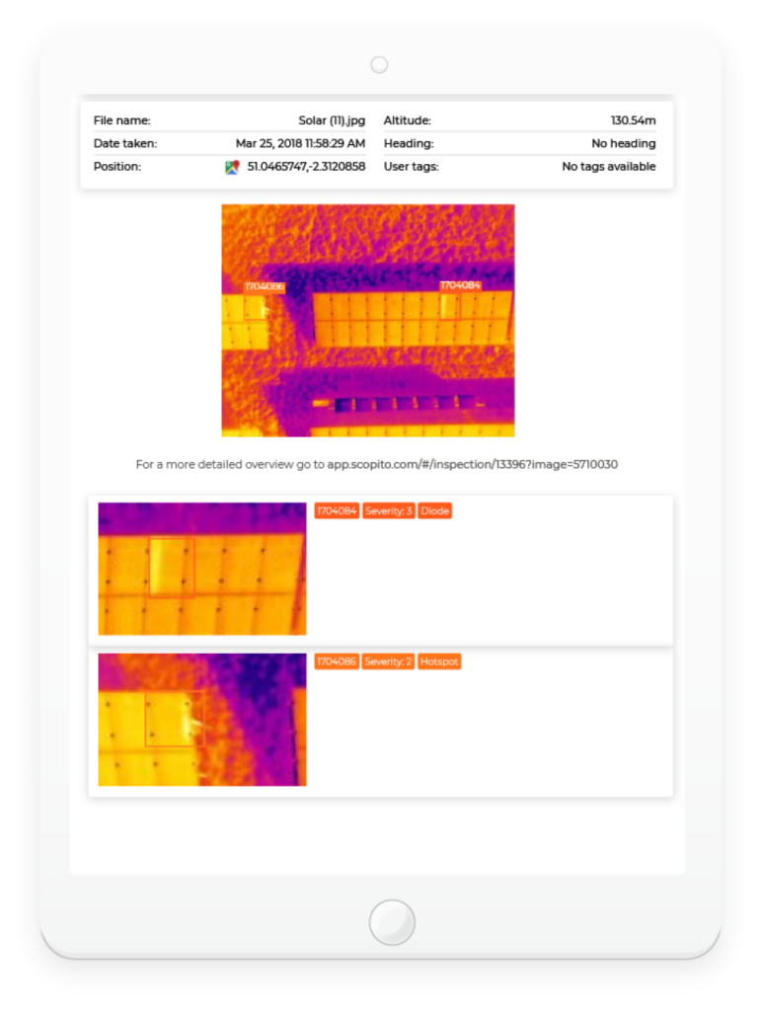
Task: Select the 1704084 anomaly label on thermal image
Action: pos(460,285)
